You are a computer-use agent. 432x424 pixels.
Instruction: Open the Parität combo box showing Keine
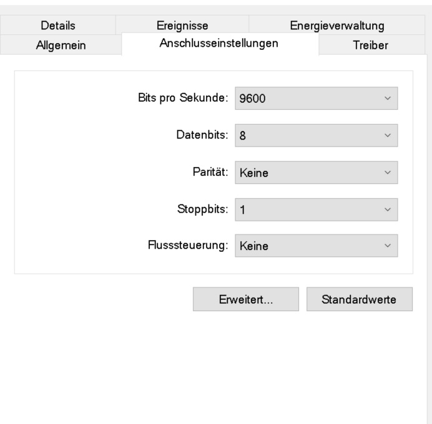click(317, 173)
